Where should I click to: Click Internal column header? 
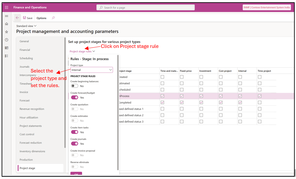242,71
